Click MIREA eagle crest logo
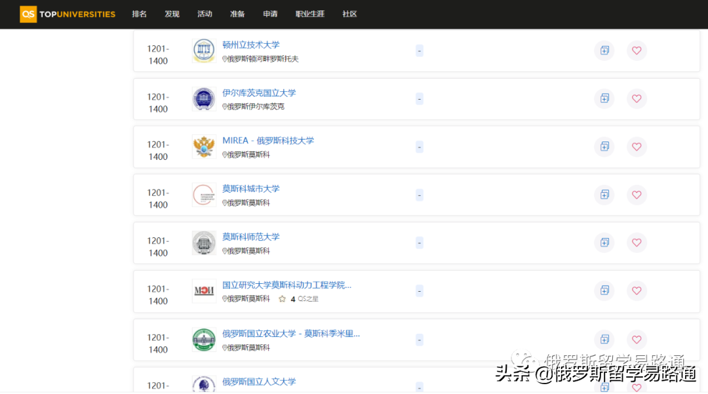 (204, 147)
